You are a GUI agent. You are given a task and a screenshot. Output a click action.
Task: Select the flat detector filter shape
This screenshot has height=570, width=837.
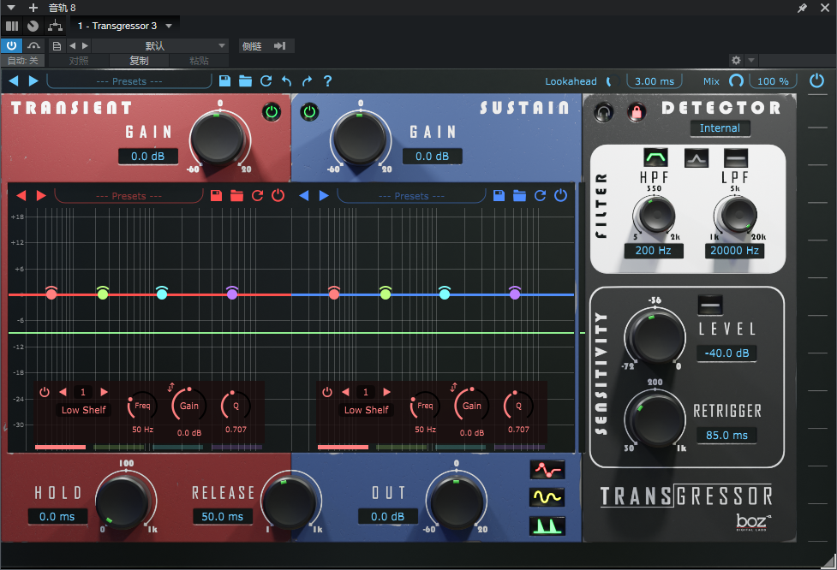(736, 157)
